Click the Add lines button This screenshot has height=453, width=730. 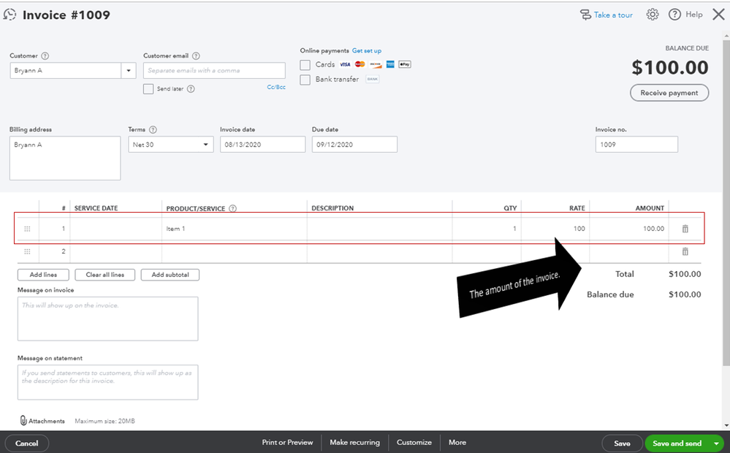pyautogui.click(x=43, y=275)
